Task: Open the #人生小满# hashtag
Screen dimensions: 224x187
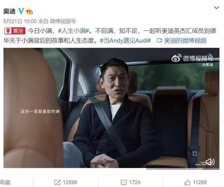Action: 74,31
